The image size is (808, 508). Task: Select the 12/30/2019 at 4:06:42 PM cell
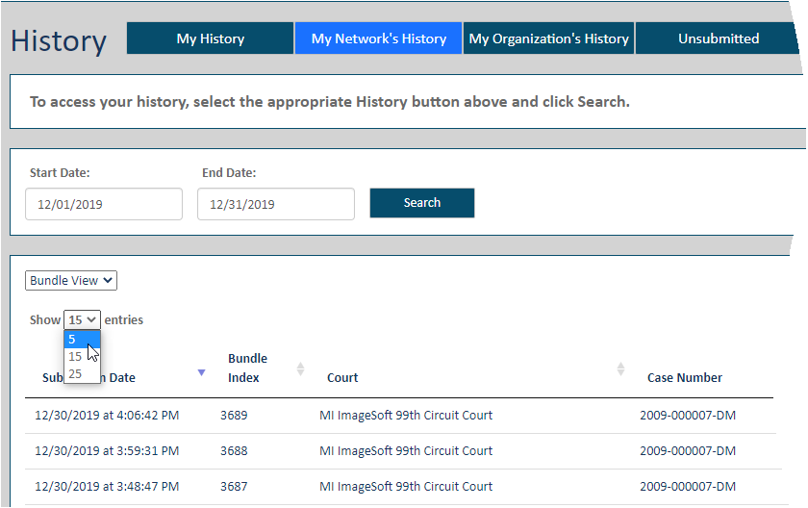tap(107, 416)
